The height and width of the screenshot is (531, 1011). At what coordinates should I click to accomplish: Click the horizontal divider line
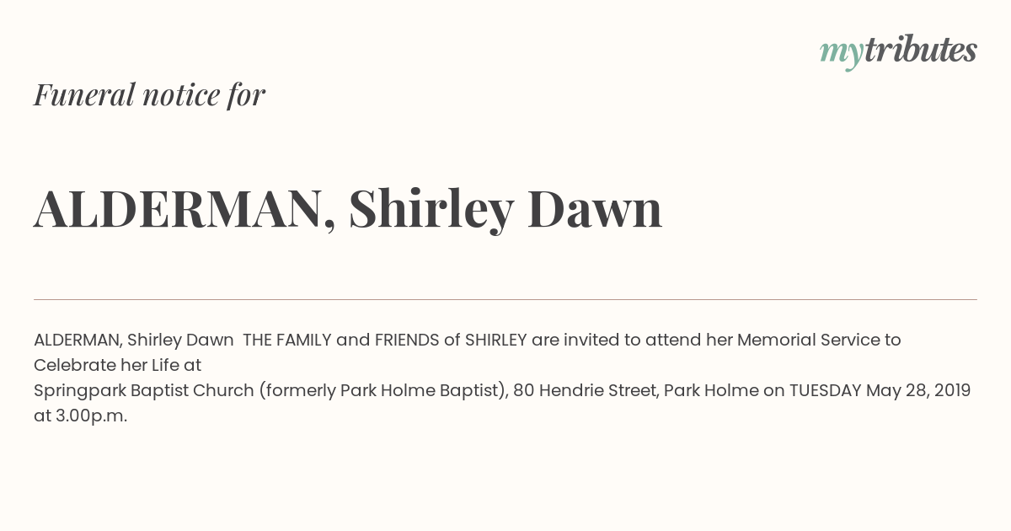pos(505,299)
